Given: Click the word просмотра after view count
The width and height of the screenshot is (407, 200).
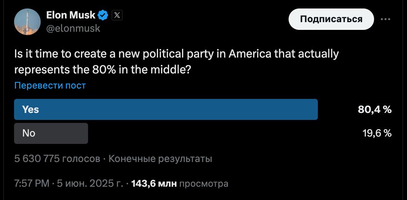Looking at the screenshot, I should 204,183.
